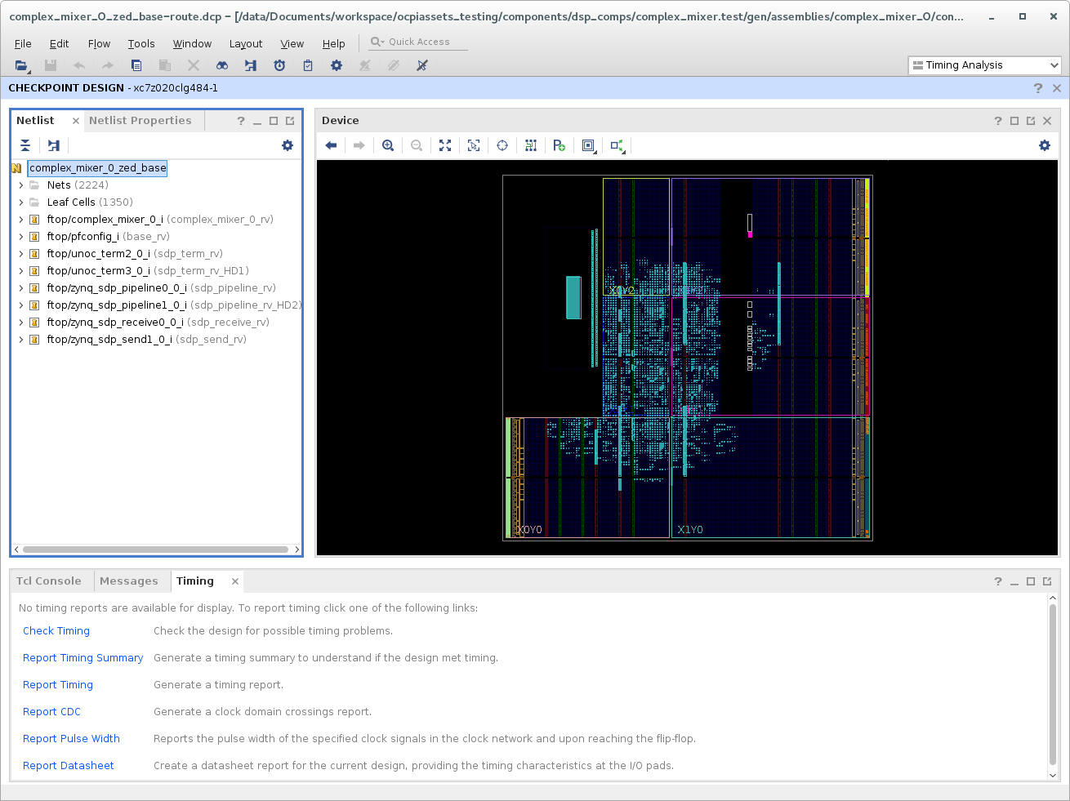The height and width of the screenshot is (801, 1070).
Task: Click the Check Timing link
Action: [56, 631]
